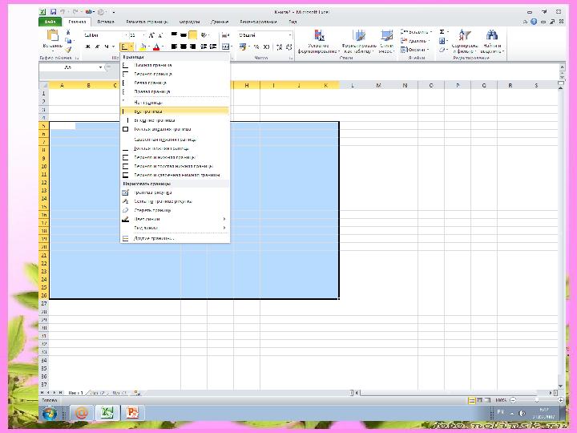This screenshot has height=433, width=577.
Task: Switch to the Вставка ribbon tab
Action: [x=106, y=22]
